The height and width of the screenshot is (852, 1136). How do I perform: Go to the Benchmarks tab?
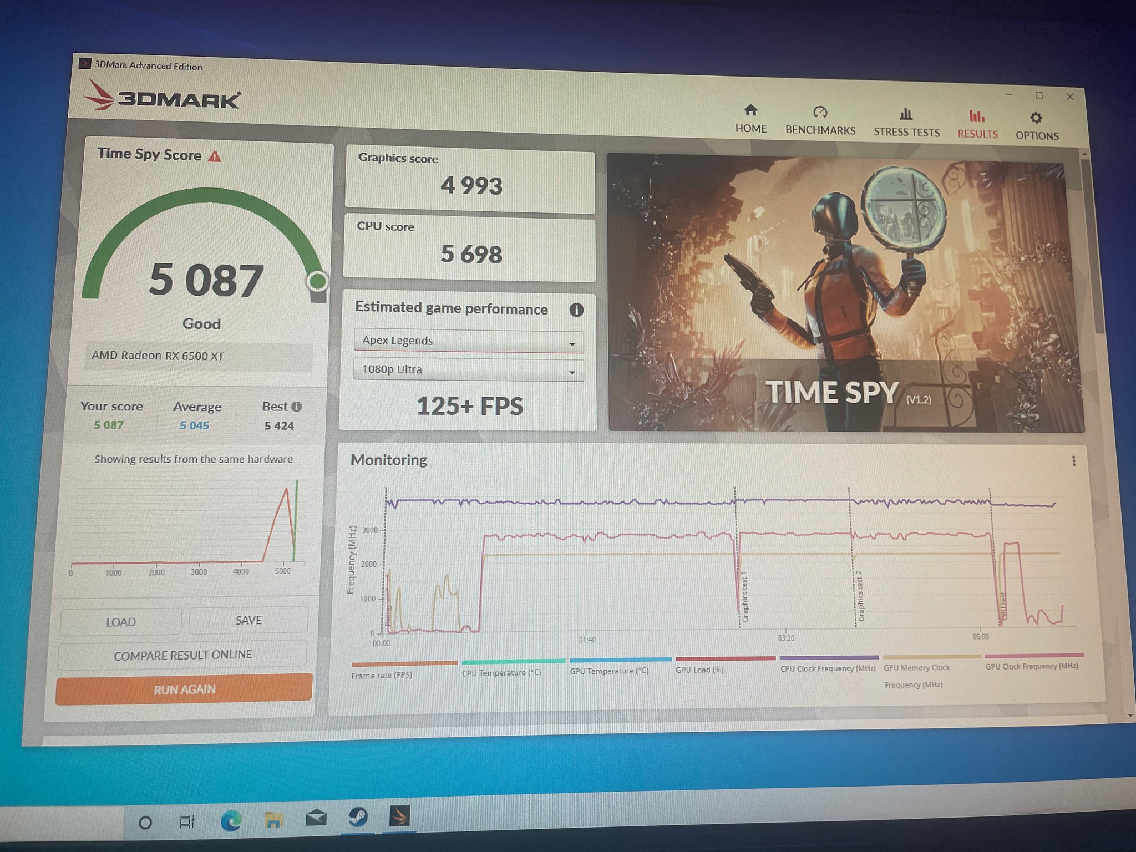coord(820,121)
